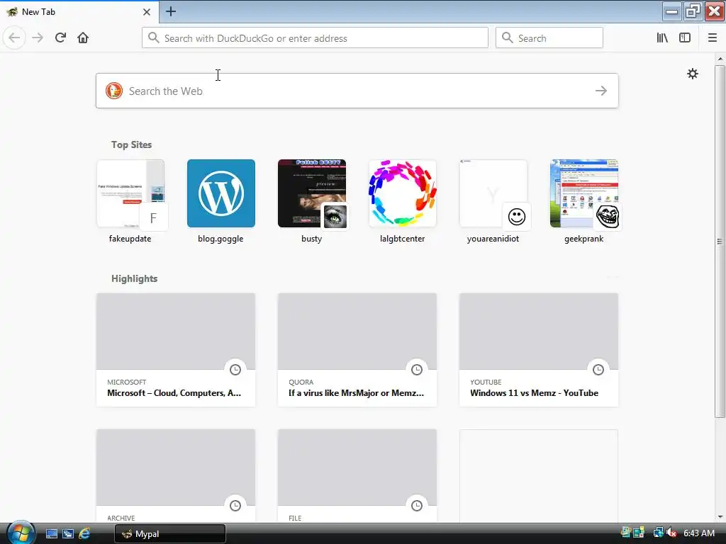Click history clock icon on ARCHIVE card
This screenshot has width=726, height=544.
point(235,505)
